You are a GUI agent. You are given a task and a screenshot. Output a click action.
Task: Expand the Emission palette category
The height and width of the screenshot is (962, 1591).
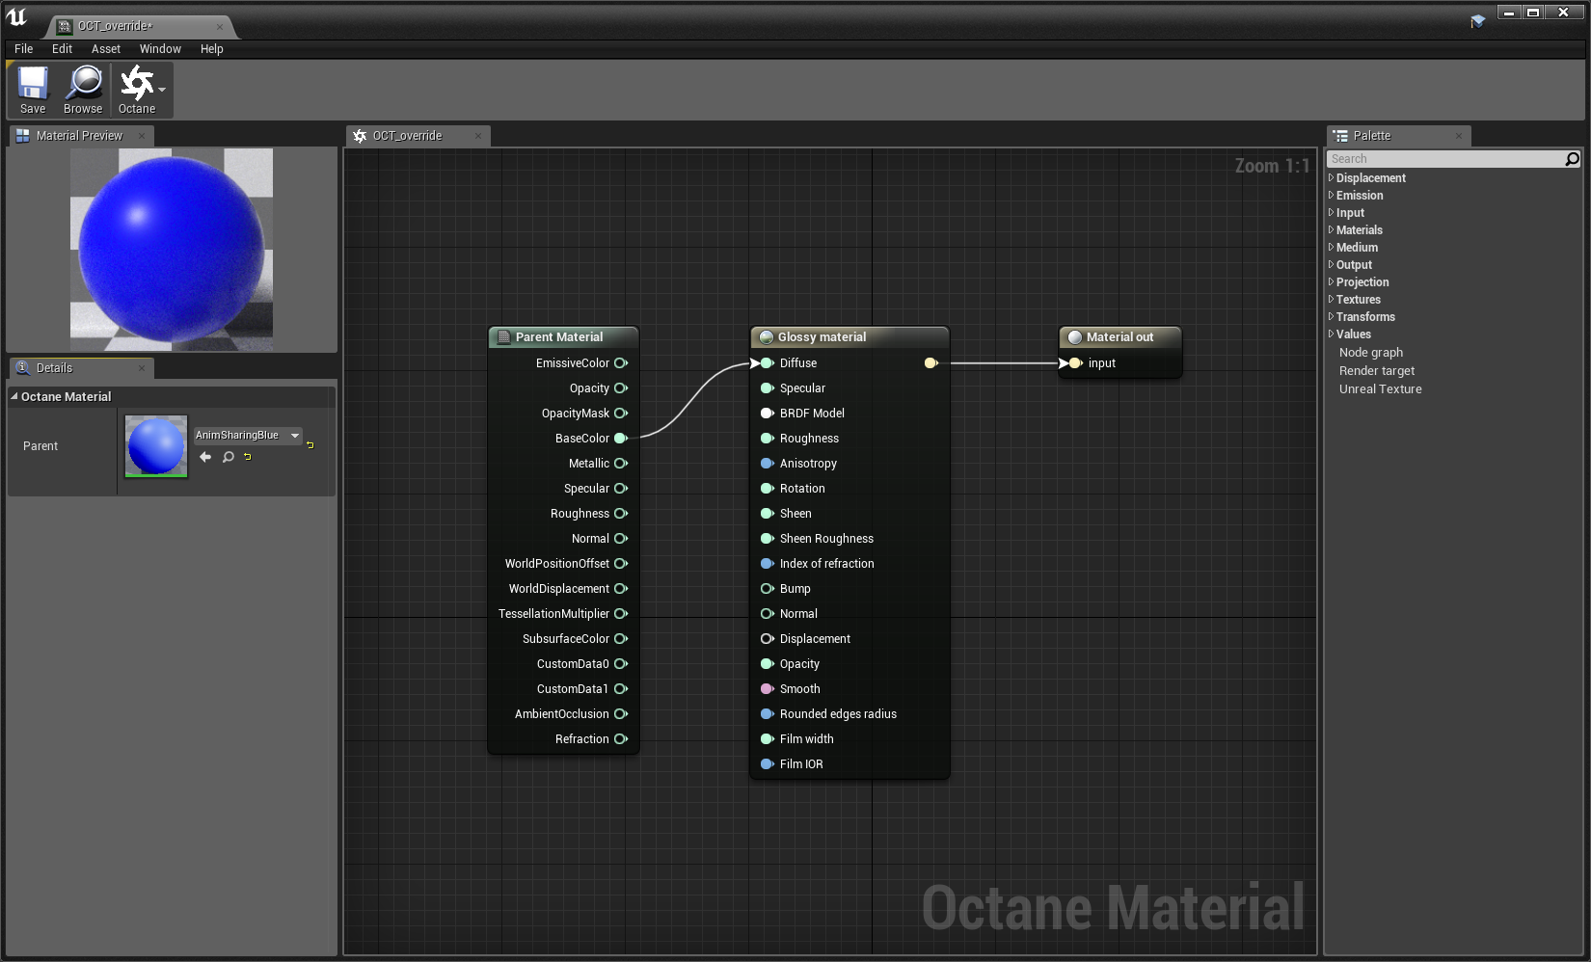tap(1332, 196)
